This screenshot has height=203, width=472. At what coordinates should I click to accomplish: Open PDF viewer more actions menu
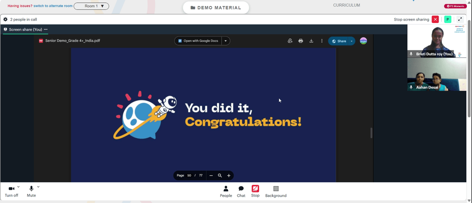(x=322, y=41)
